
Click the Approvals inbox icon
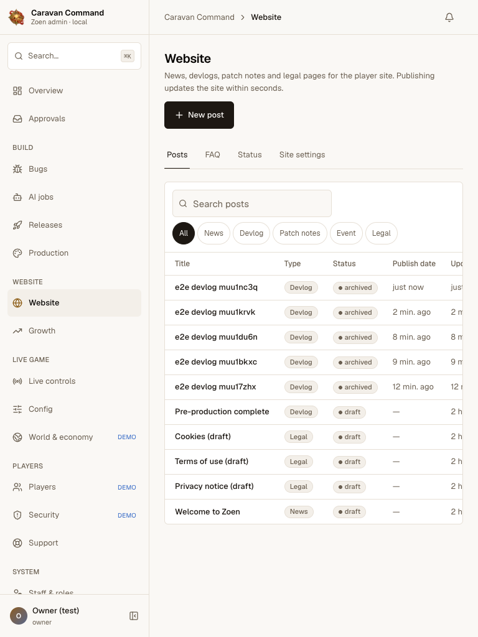17,119
